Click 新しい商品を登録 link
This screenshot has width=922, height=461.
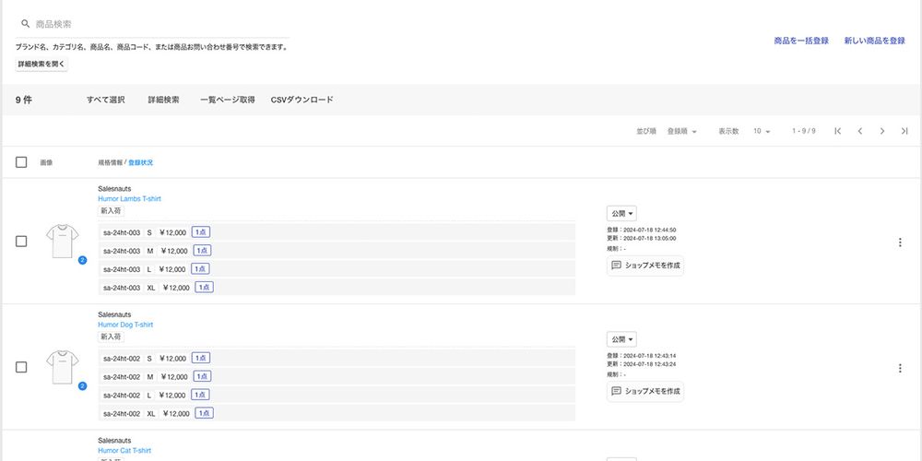(x=874, y=41)
